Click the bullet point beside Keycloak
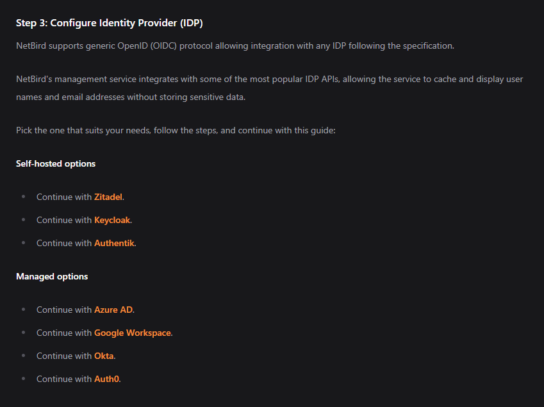Image resolution: width=544 pixels, height=407 pixels. [x=24, y=220]
